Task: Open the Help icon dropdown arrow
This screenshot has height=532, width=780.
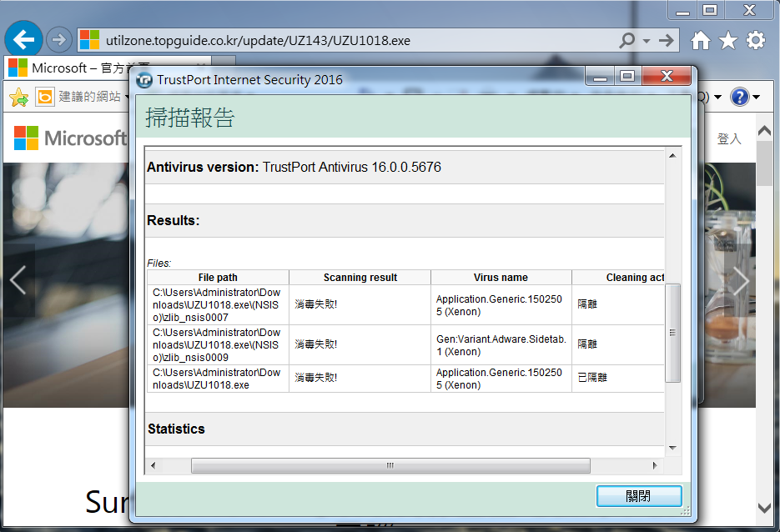Action: click(756, 97)
